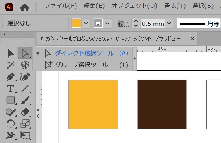Open the 選択(S) menu
This screenshot has width=221, height=143.
click(203, 6)
